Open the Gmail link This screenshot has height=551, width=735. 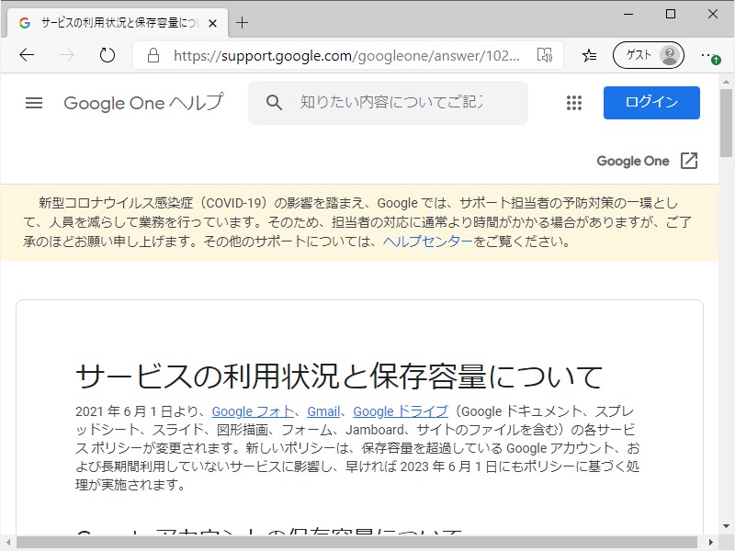tap(323, 410)
